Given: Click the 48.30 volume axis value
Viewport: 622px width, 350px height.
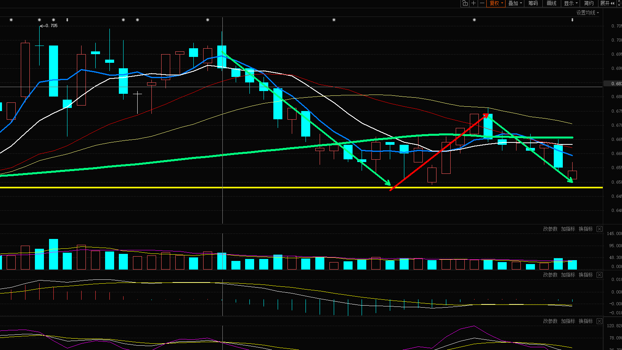Looking at the screenshot, I should [x=615, y=257].
